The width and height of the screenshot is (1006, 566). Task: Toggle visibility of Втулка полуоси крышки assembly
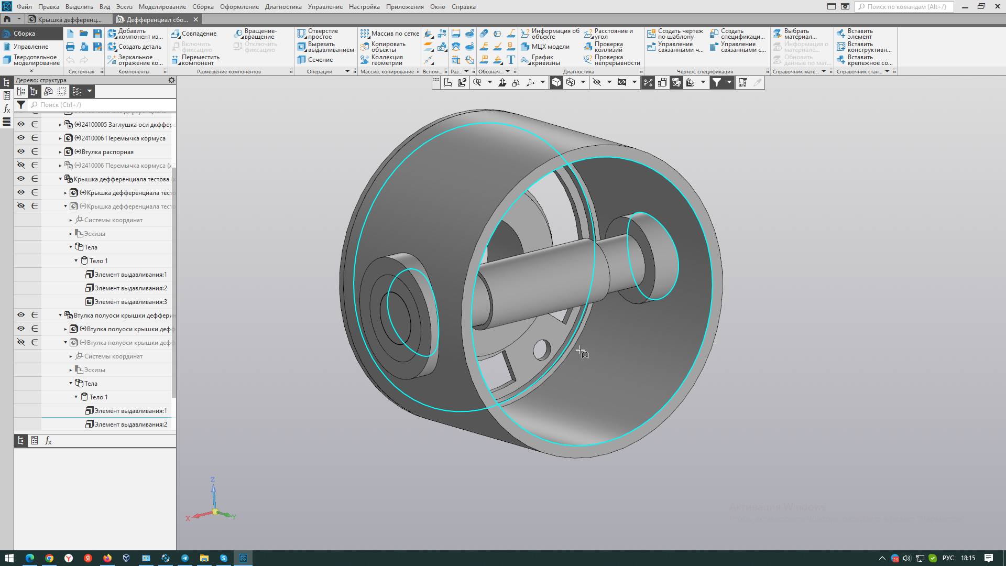point(21,315)
